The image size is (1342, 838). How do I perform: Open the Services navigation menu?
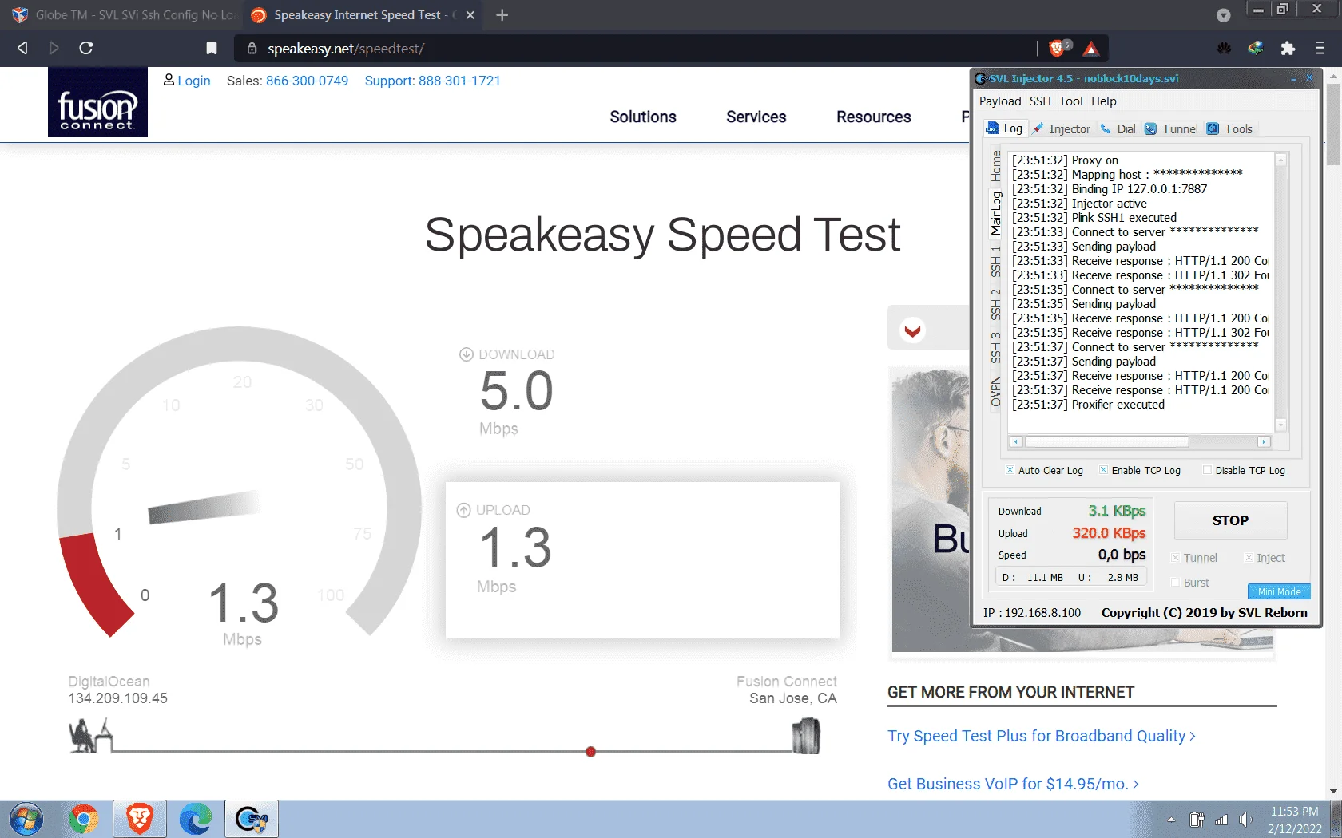[756, 117]
